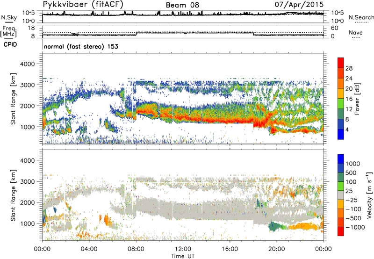
Task: Click the 'N.Search' legend label
Action: (361, 17)
